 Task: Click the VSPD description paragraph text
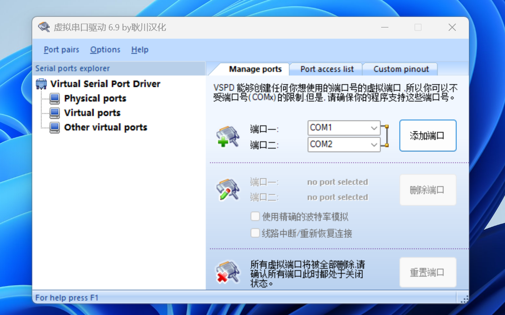tap(335, 93)
